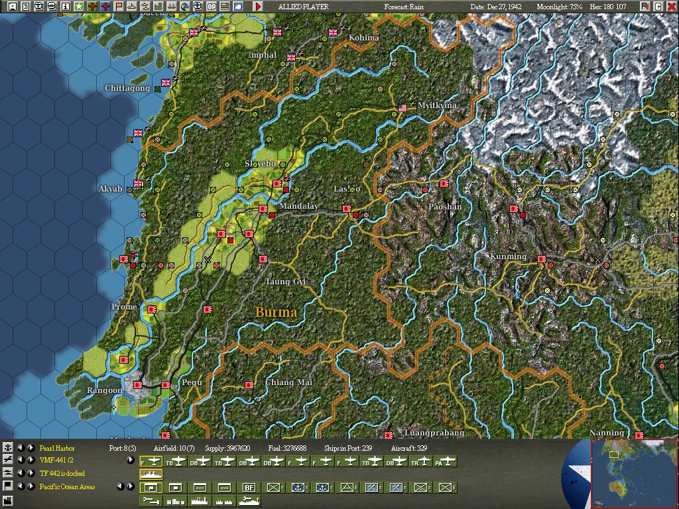Click the factory icon at bottom left
The height and width of the screenshot is (509, 679).
coord(8,501)
